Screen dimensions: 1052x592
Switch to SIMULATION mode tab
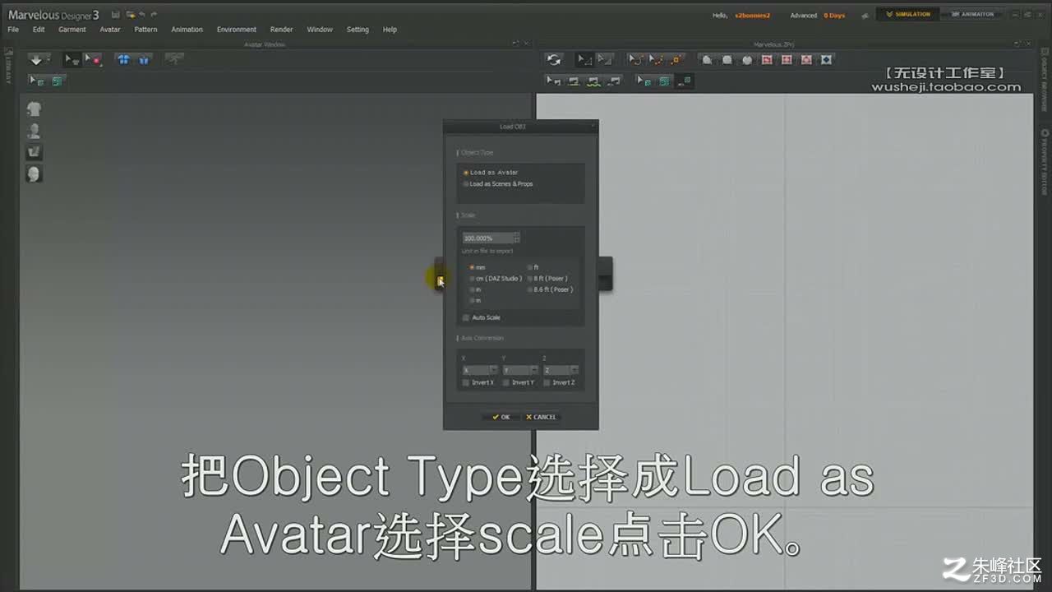907,15
